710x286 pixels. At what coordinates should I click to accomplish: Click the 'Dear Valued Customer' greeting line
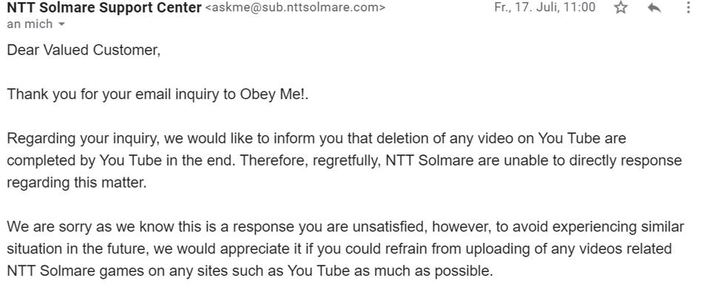[84, 50]
